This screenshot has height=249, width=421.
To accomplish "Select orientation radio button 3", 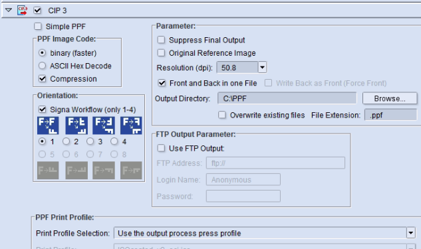I will tap(90, 141).
